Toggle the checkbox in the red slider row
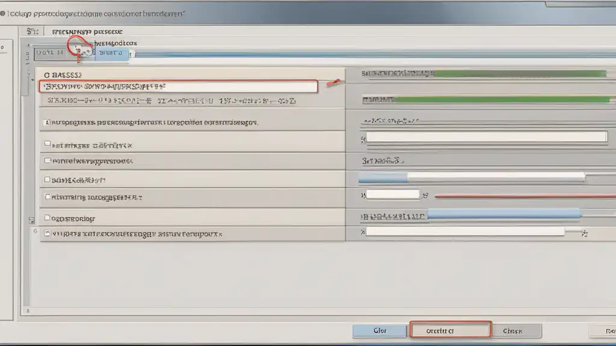616x346 pixels. (x=48, y=196)
